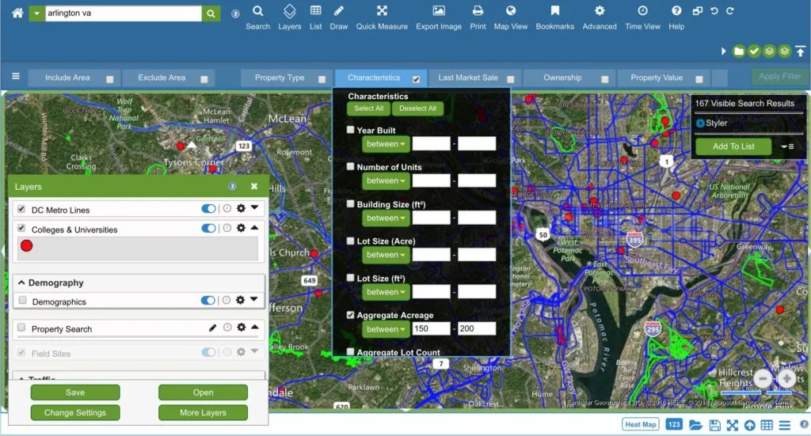Check the Property Search layer checkbox
The width and height of the screenshot is (811, 436).
(x=21, y=327)
